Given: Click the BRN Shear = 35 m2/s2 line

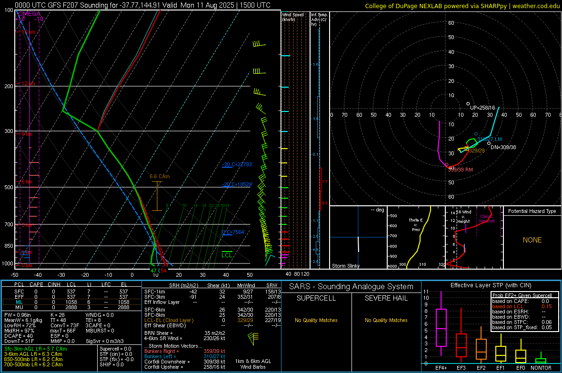Looking at the screenshot, I should tap(185, 333).
